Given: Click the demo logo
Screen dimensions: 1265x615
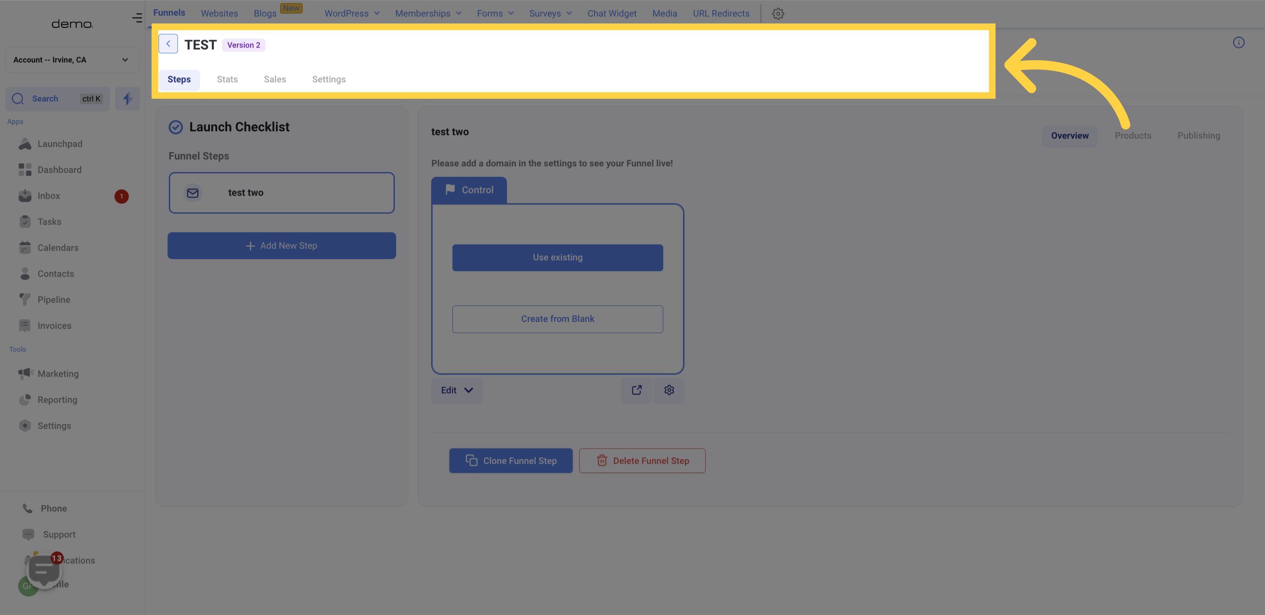Looking at the screenshot, I should tap(72, 24).
